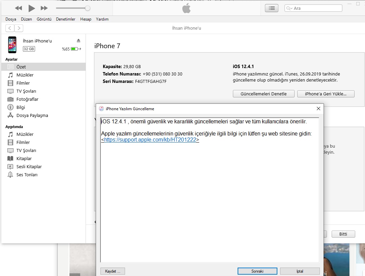Open Ses Tonları on the device

click(43, 175)
